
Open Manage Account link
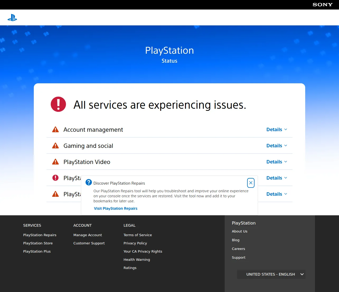click(x=88, y=235)
